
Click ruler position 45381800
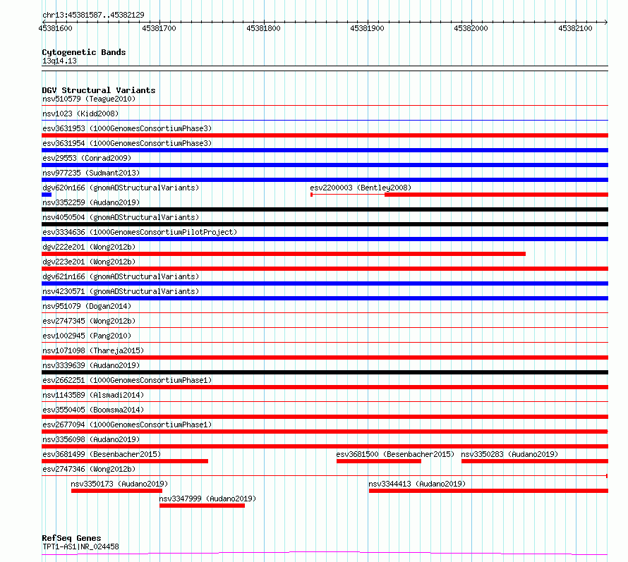[x=263, y=28]
